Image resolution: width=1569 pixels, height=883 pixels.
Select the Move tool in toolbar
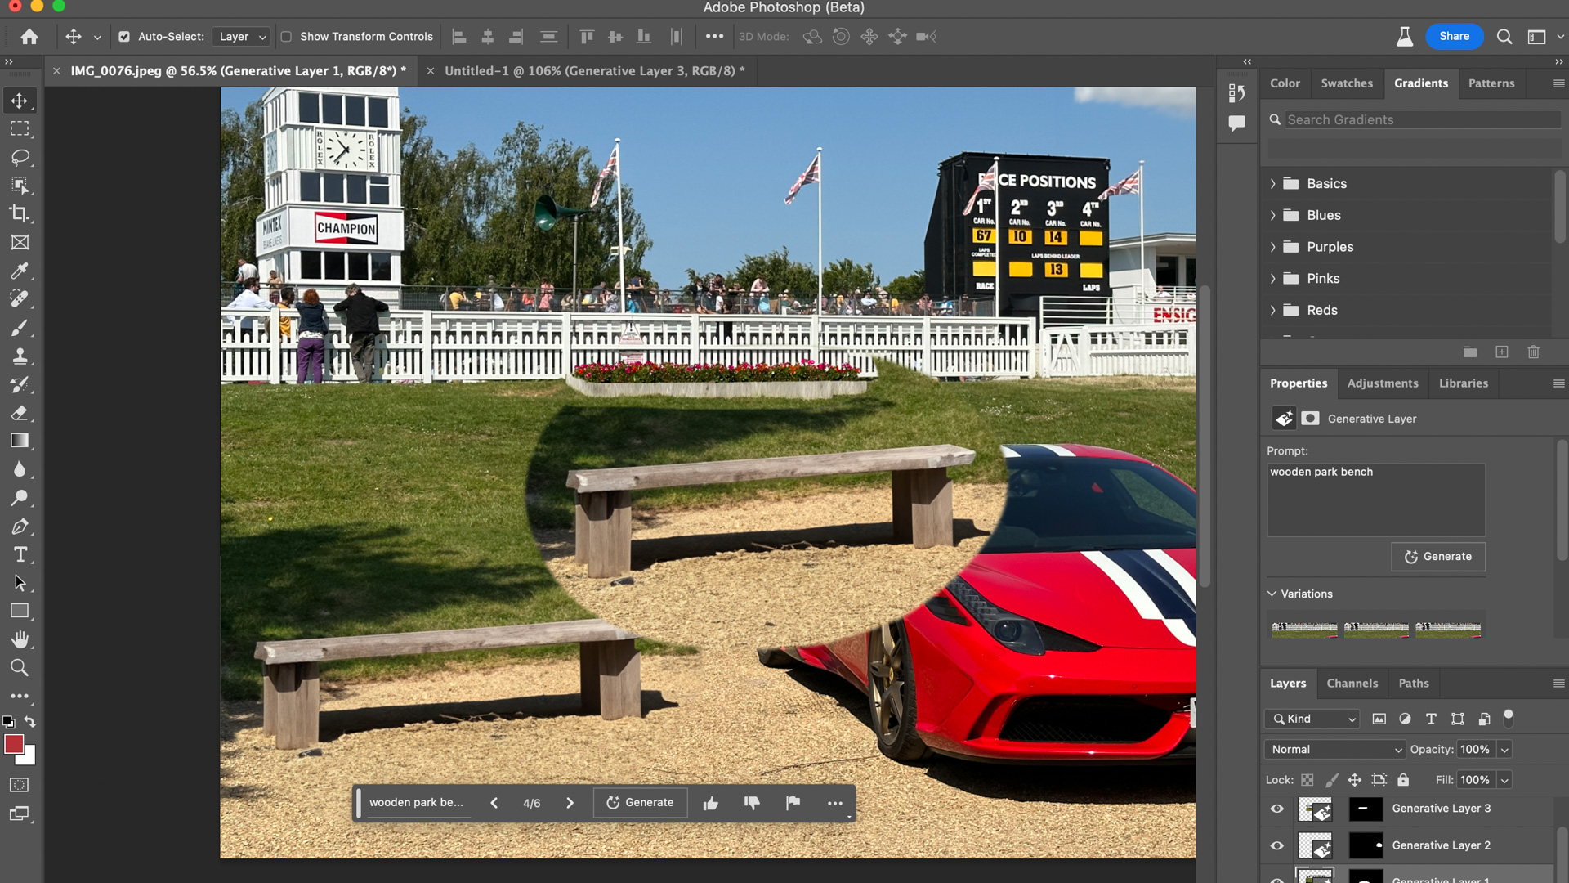[x=20, y=101]
